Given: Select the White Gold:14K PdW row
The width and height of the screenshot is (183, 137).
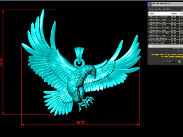Looking at the screenshot, I should click(x=166, y=27).
